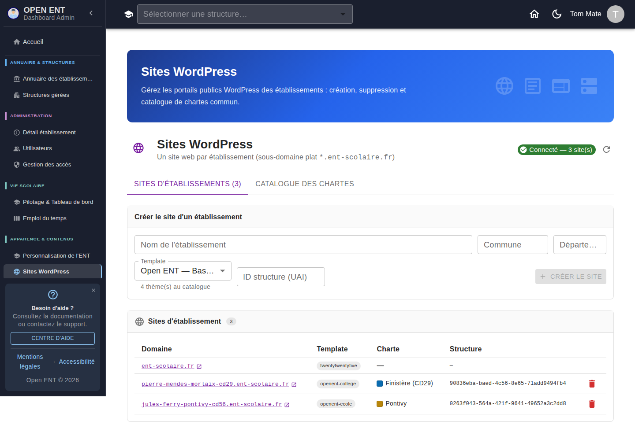Image resolution: width=635 pixels, height=443 pixels.
Task: Open Annuaire des établissements menu item
Action: coord(52,79)
